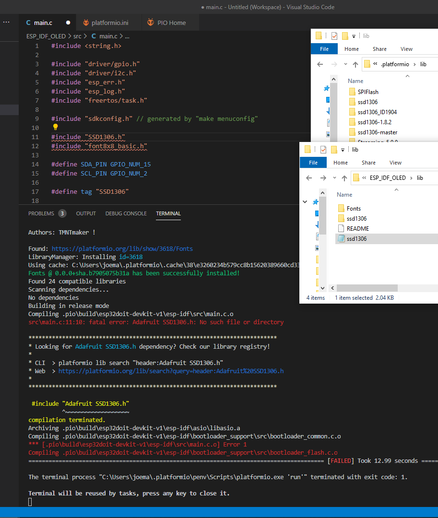
Task: Click Up arrow in .platformio lib window
Action: tap(355, 64)
